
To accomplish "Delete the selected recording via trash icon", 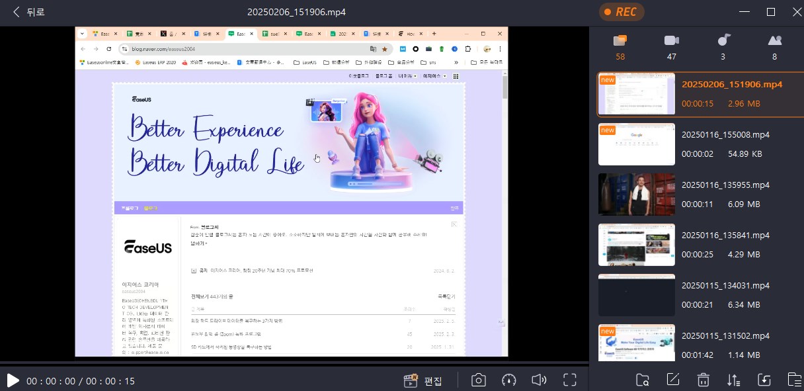I will (703, 379).
